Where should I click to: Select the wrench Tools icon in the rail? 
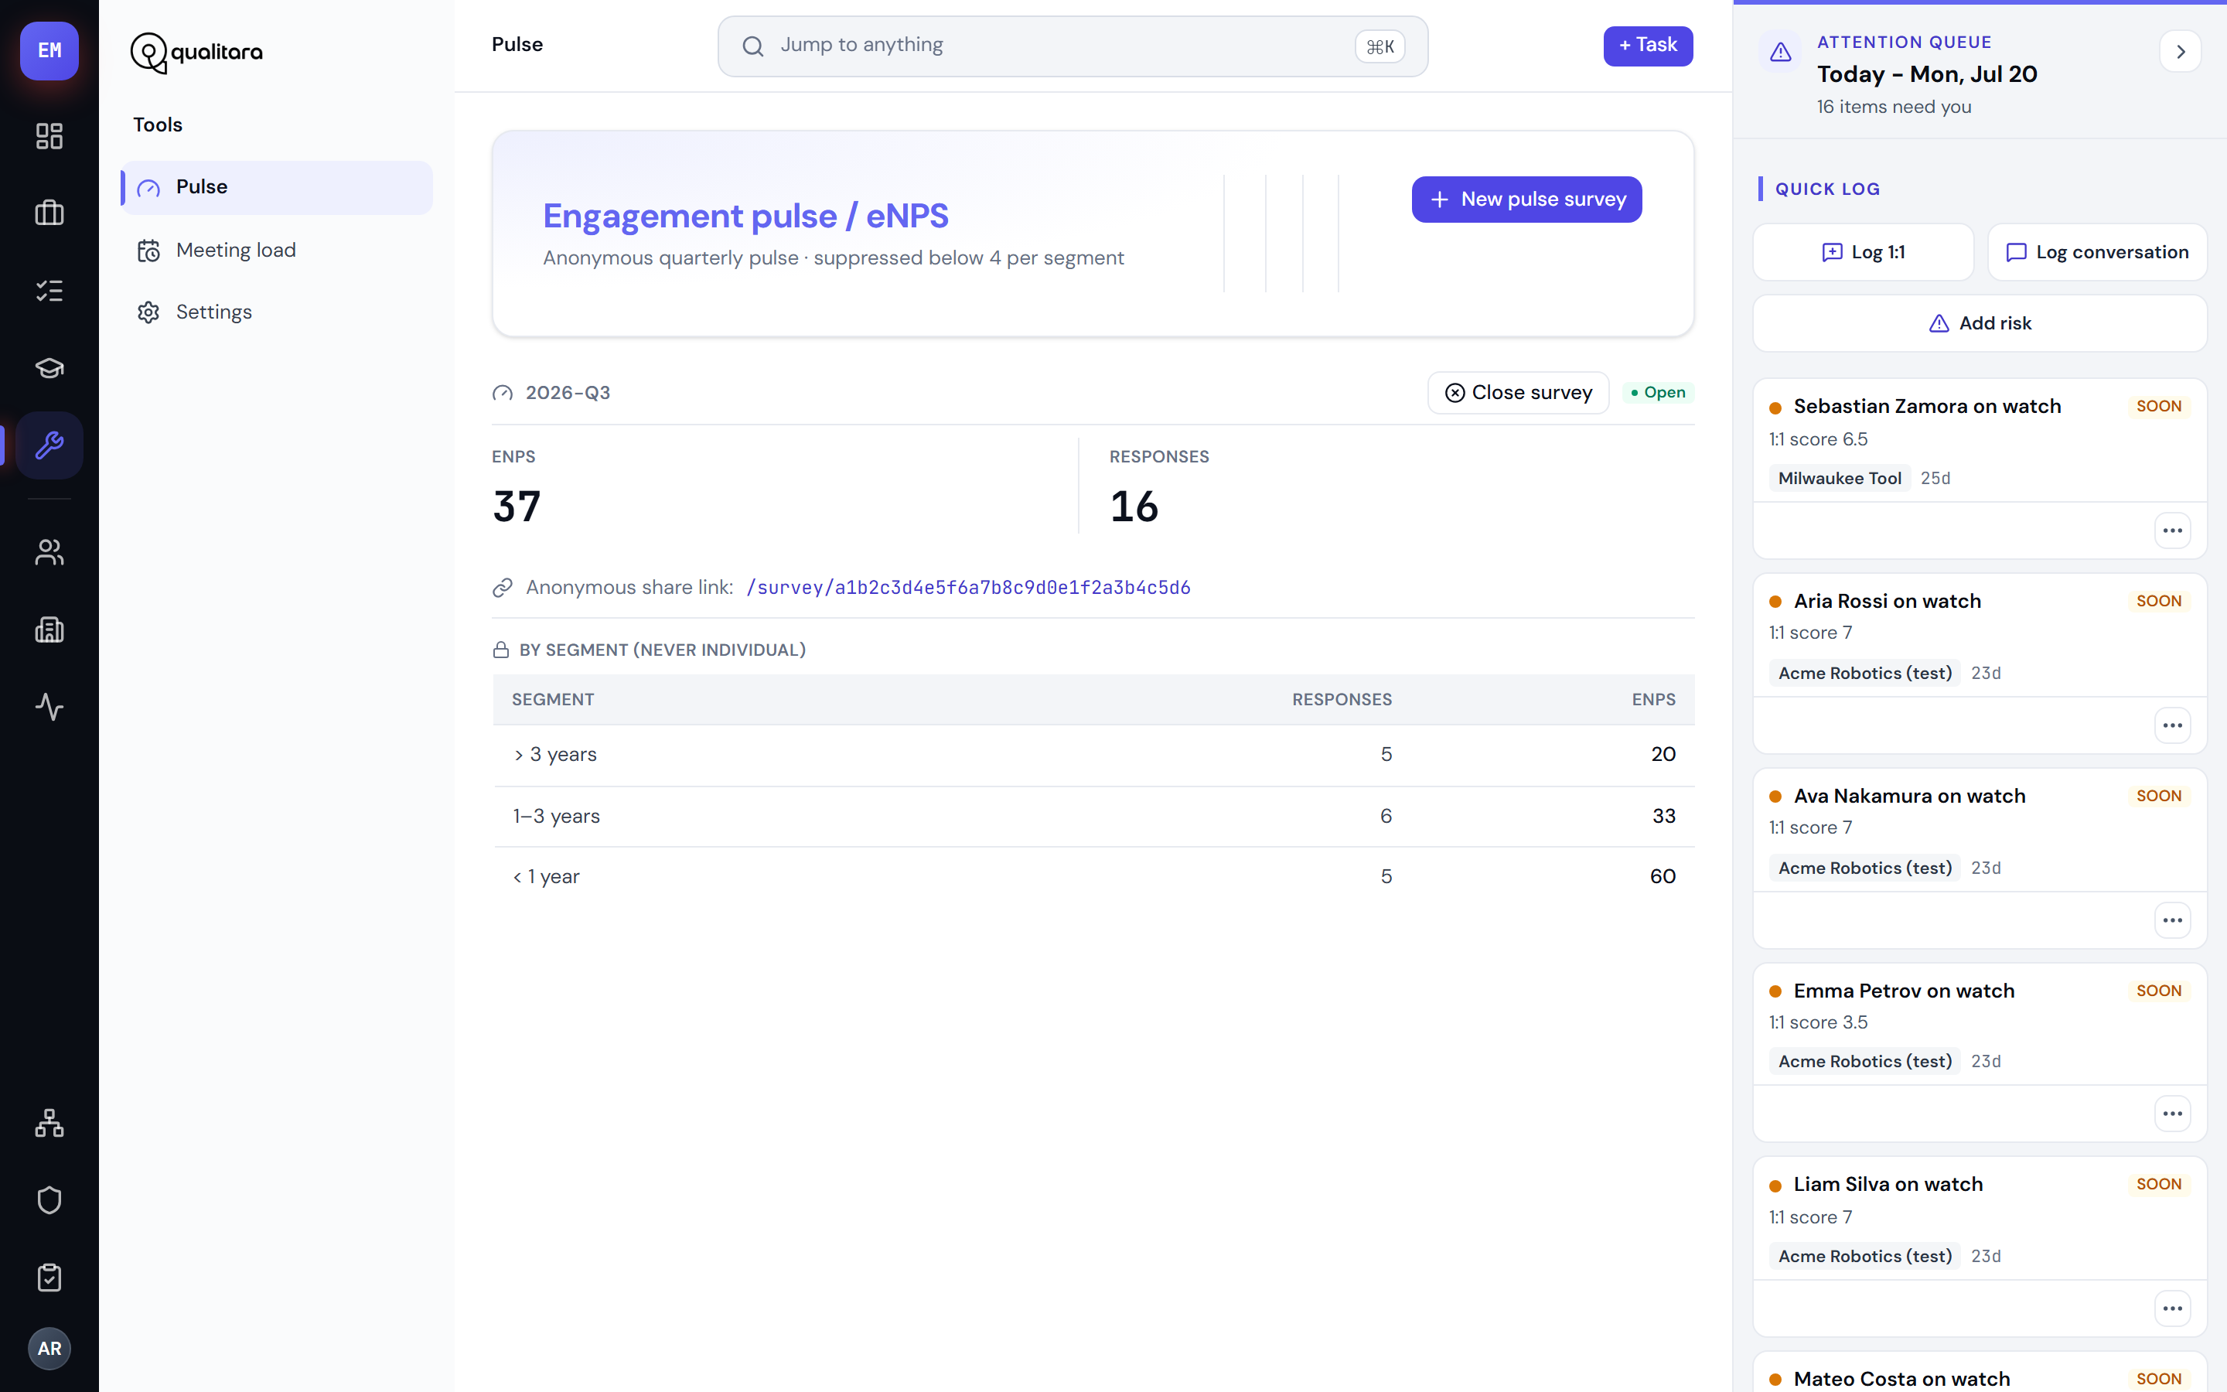coord(49,445)
